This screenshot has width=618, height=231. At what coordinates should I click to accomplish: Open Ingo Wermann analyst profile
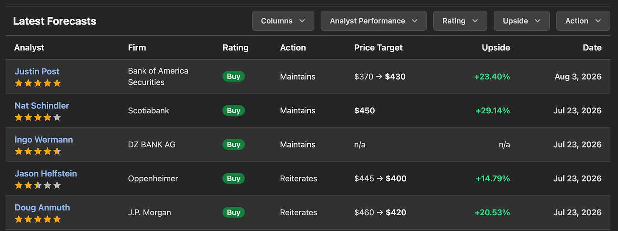pos(44,140)
